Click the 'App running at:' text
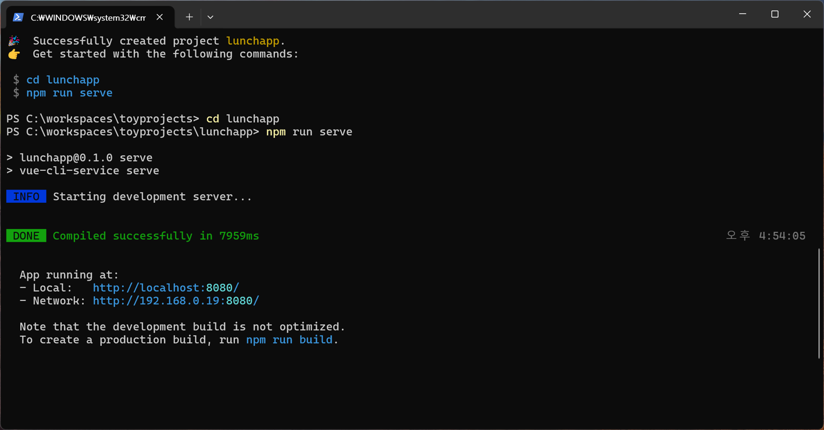Image resolution: width=824 pixels, height=430 pixels. click(69, 275)
